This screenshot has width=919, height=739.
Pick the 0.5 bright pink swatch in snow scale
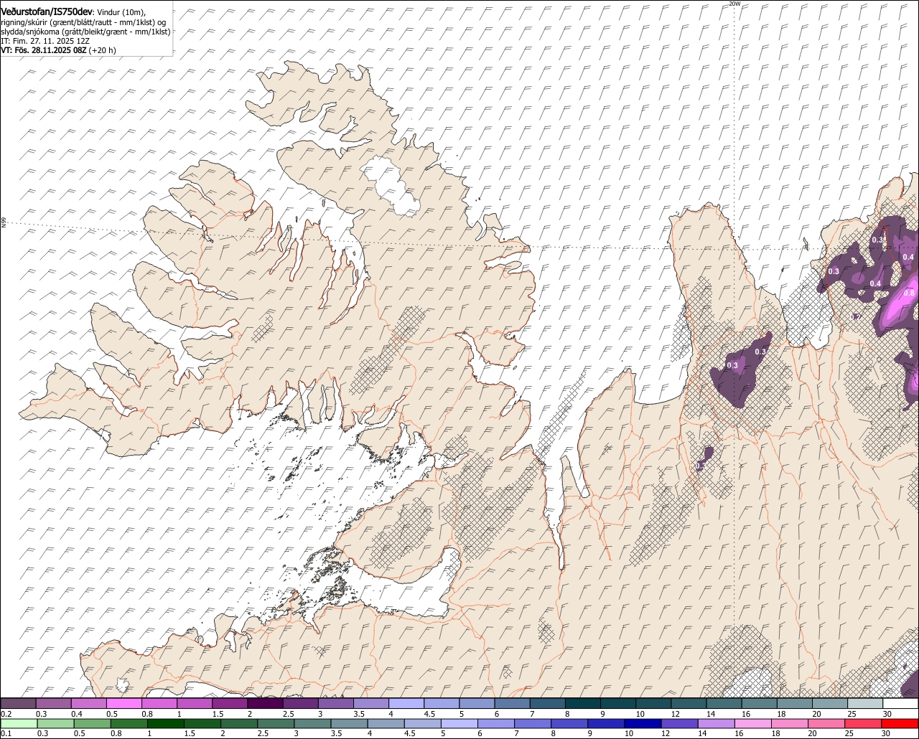pyautogui.click(x=124, y=703)
